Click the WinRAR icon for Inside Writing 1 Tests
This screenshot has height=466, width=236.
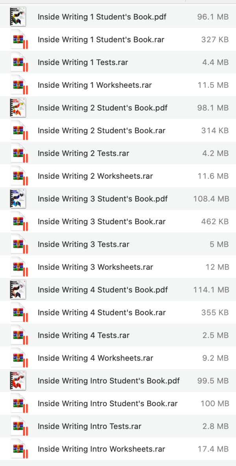point(18,62)
